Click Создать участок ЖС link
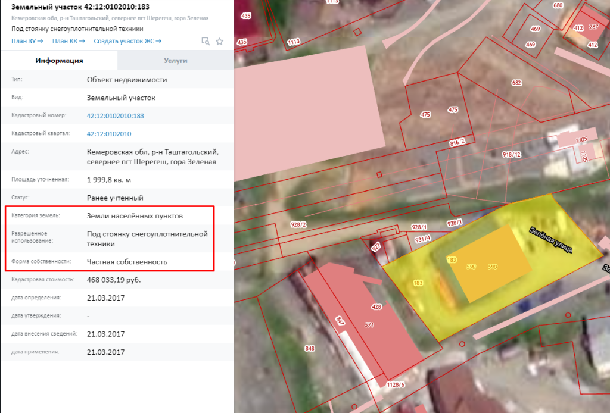This screenshot has width=610, height=413. coord(127,41)
